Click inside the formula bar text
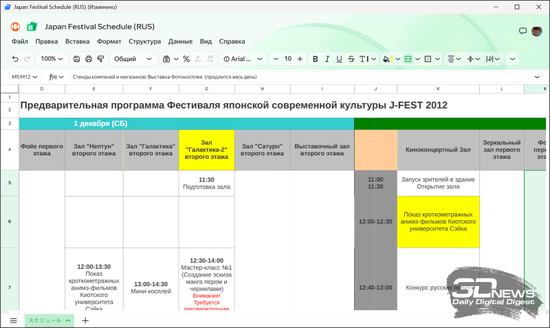 (x=164, y=77)
